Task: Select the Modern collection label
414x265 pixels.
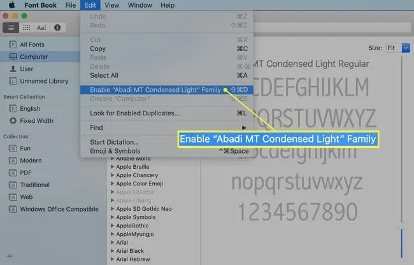Action: pyautogui.click(x=31, y=161)
